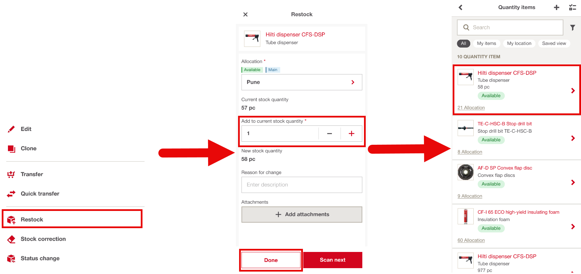Go back using the left chevron
Screen dimensions: 581x274
[460, 7]
